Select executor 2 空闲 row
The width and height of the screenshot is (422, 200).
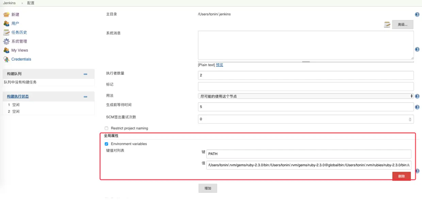point(48,112)
